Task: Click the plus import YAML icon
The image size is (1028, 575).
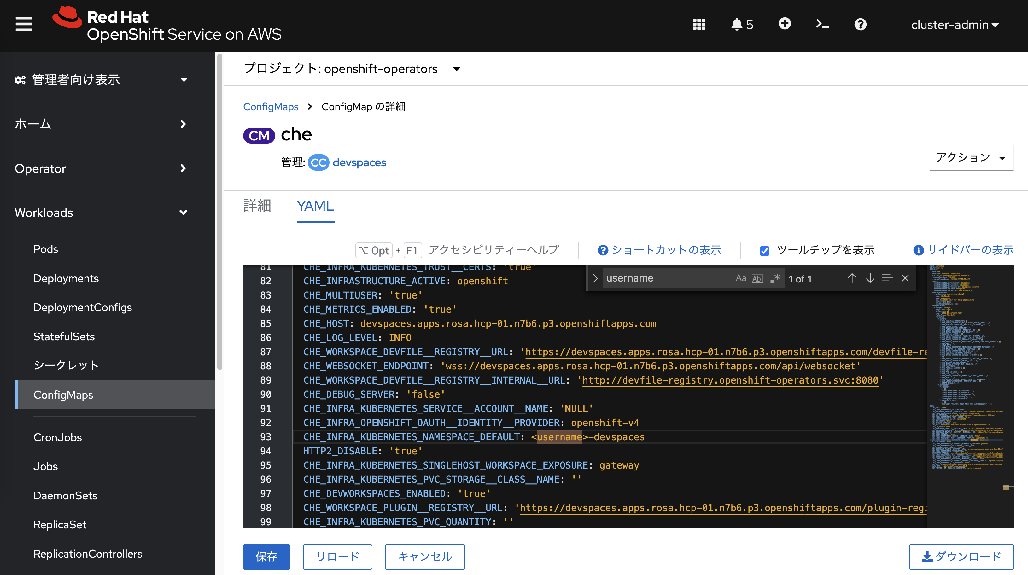Action: point(785,24)
